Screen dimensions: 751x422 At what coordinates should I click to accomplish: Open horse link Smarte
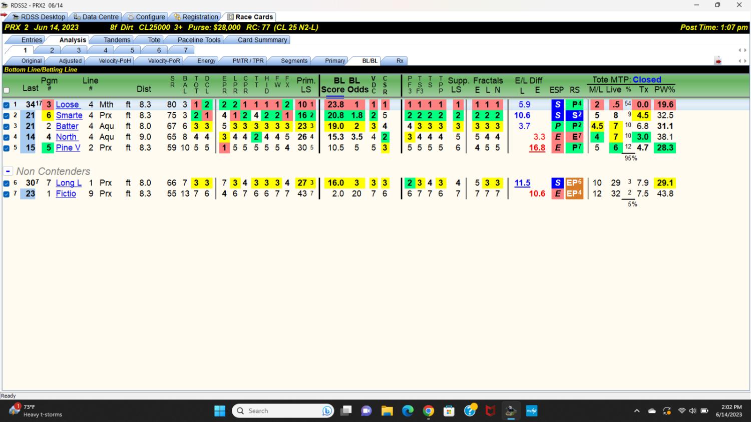pos(69,115)
